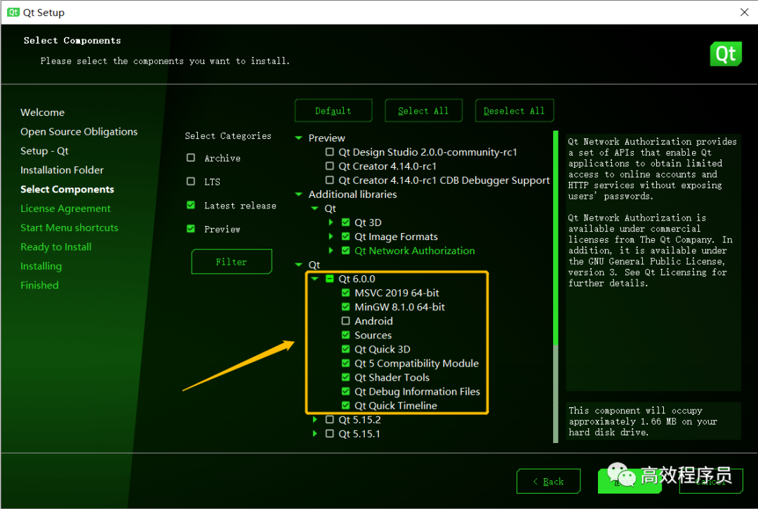The height and width of the screenshot is (509, 758).
Task: Select the Installing step
Action: tap(41, 266)
